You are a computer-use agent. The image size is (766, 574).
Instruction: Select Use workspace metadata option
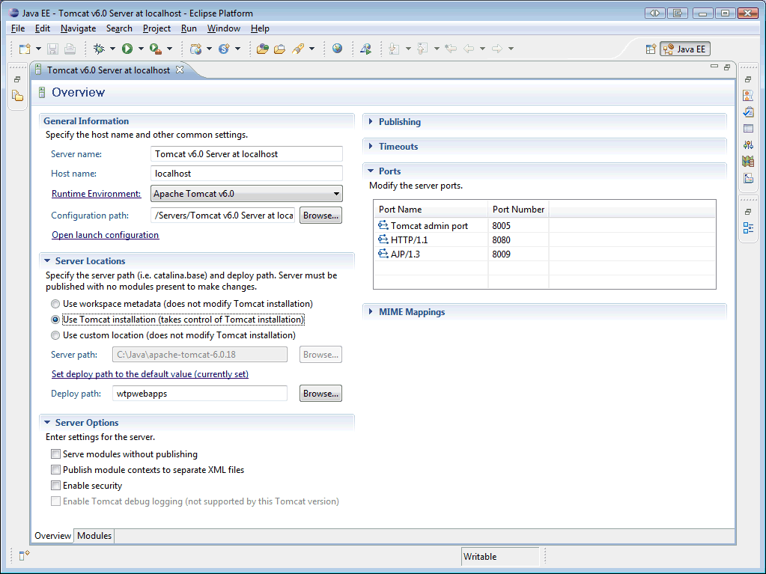55,304
